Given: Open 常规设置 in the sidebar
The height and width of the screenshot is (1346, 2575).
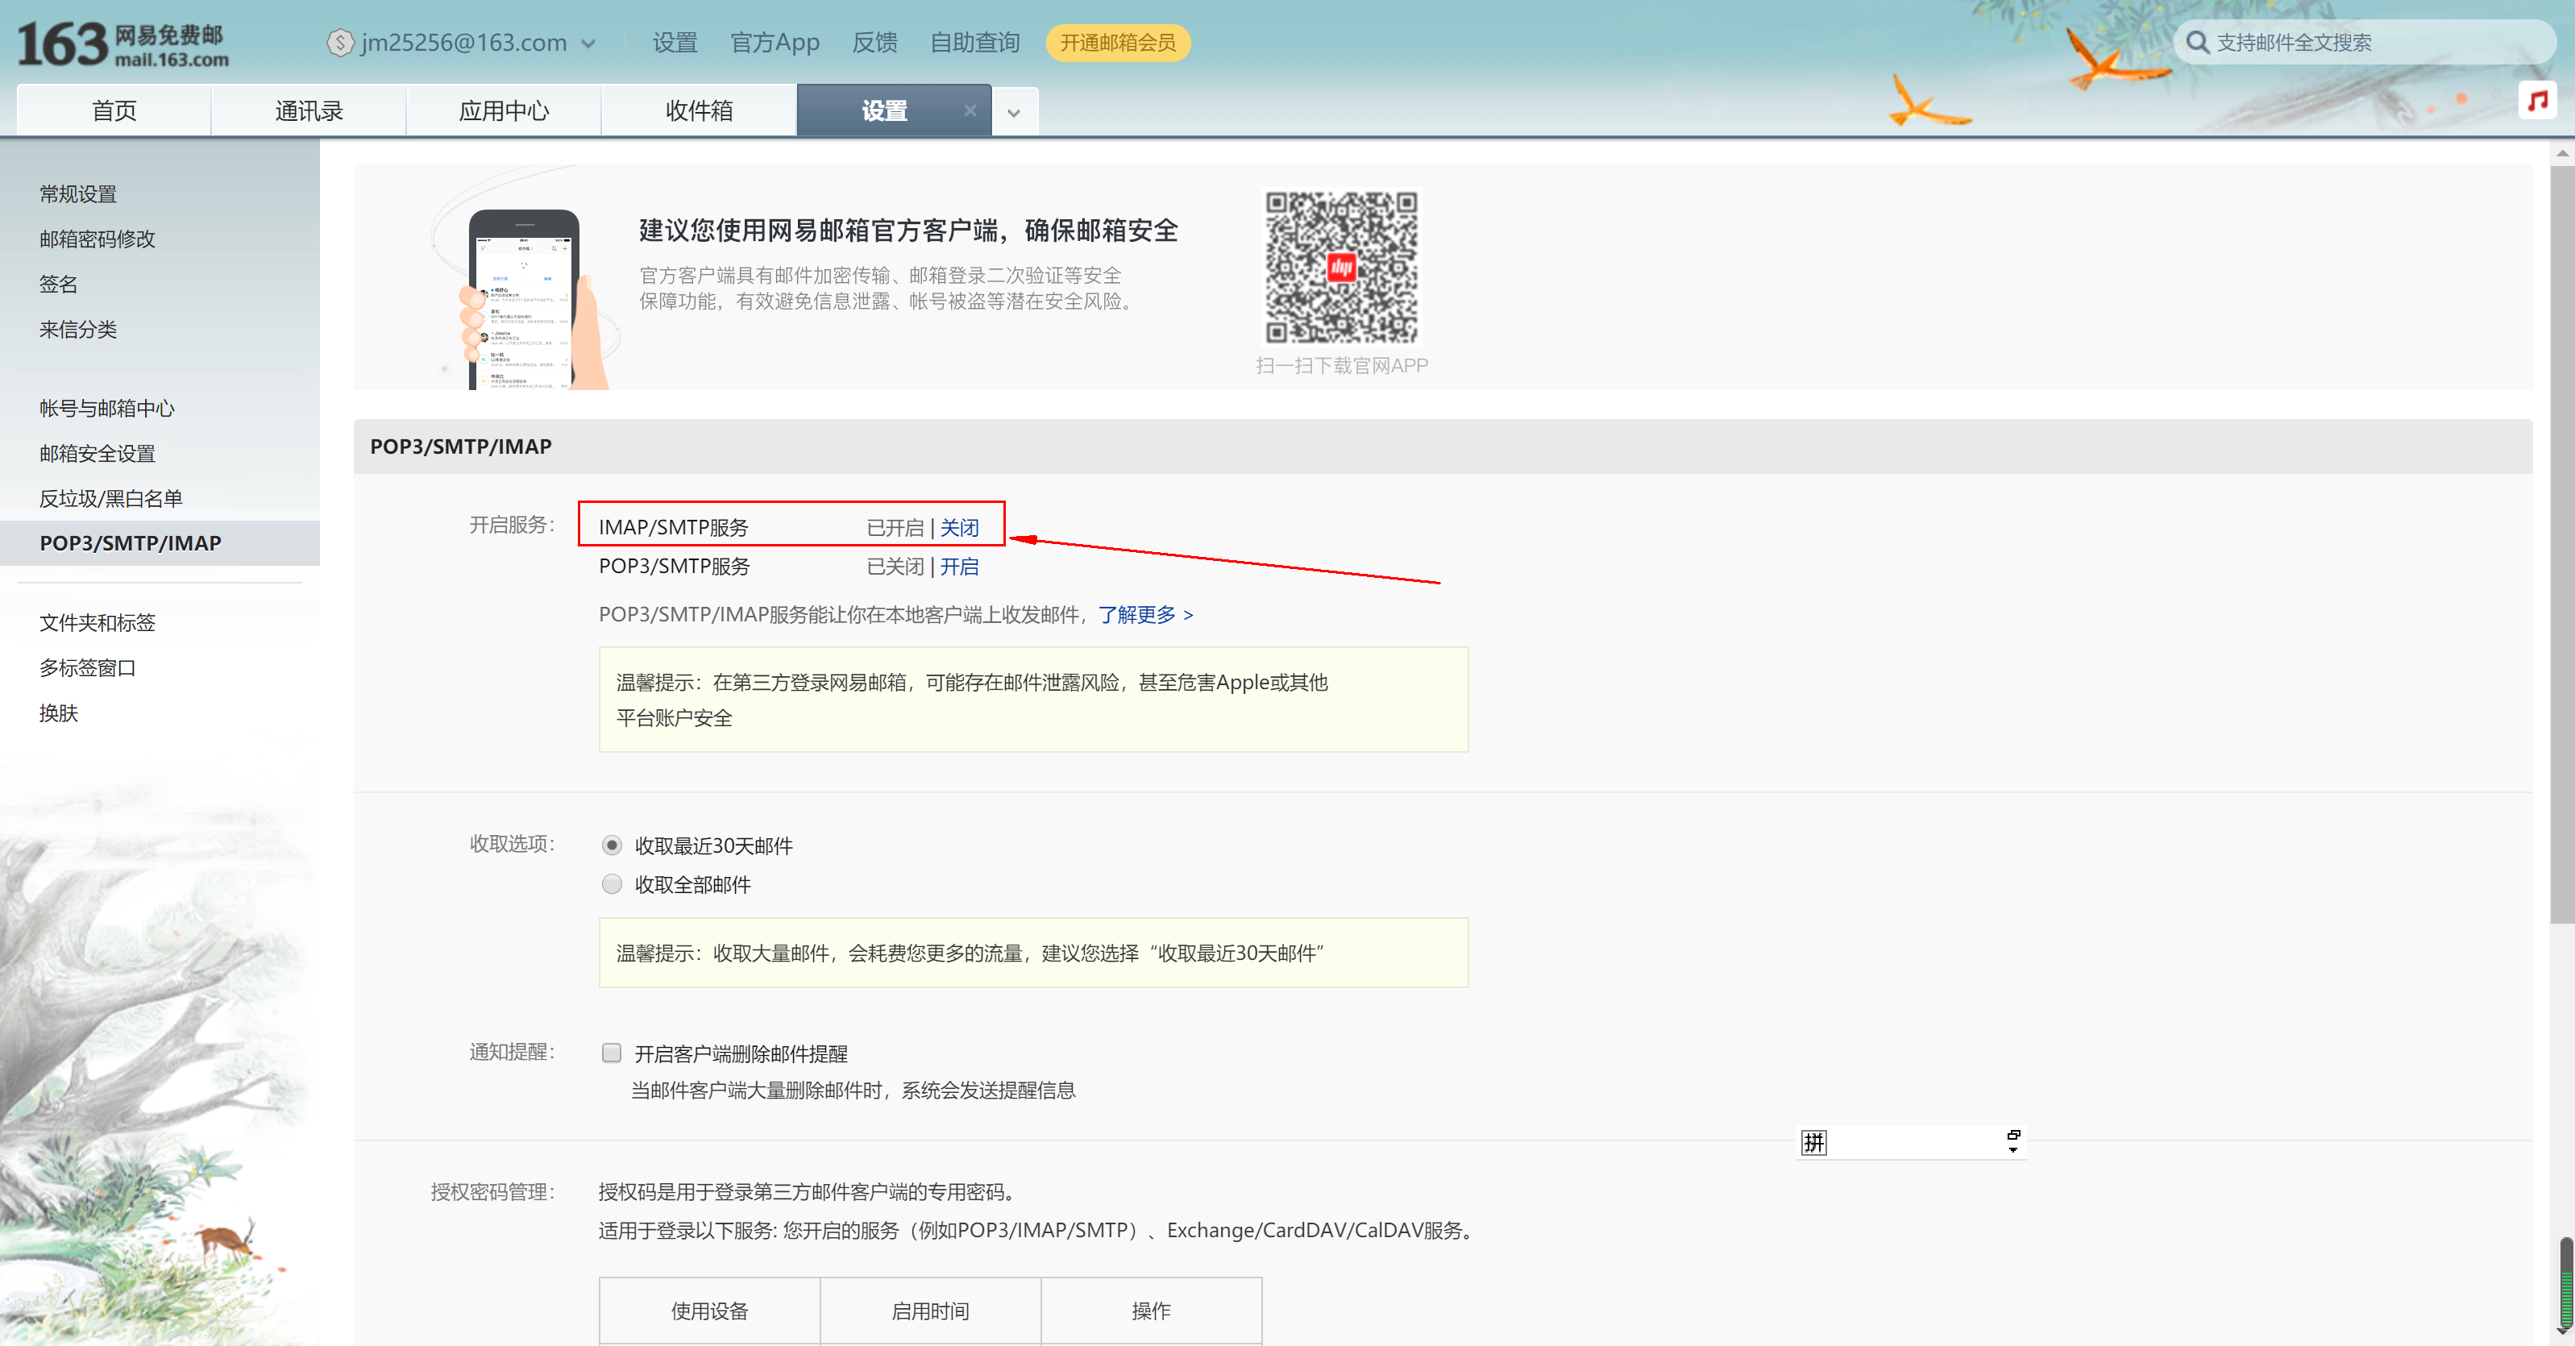Looking at the screenshot, I should 78,194.
